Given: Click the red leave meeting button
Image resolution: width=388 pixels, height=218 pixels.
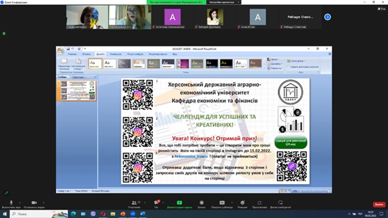Looking at the screenshot, I should pyautogui.click(x=379, y=204).
